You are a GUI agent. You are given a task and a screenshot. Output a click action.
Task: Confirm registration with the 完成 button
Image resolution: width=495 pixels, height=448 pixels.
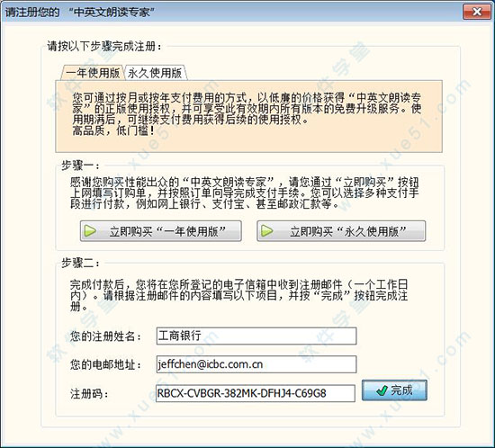point(394,390)
